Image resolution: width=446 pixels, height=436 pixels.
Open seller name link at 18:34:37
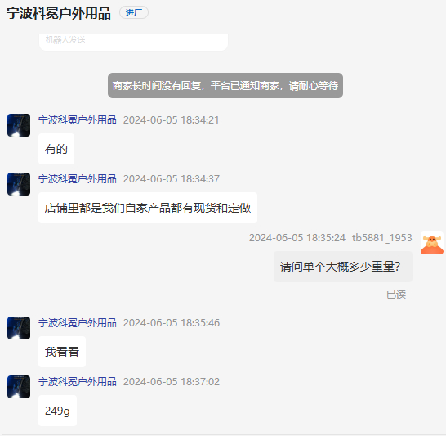pyautogui.click(x=78, y=179)
